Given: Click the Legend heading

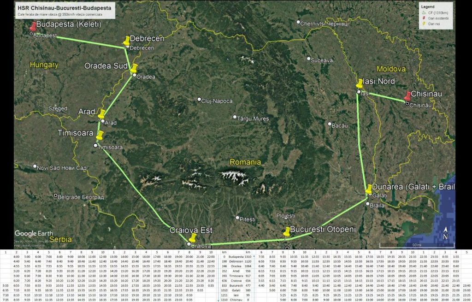Looking at the screenshot, I should pos(427,6).
